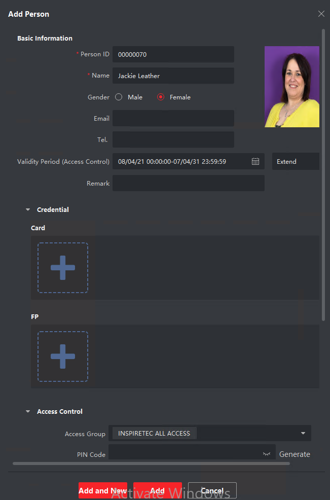Screen dimensions: 330x500
Task: Select the Male gender option
Action: coord(119,97)
